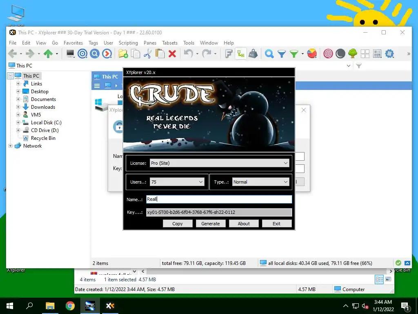Open the License dropdown showing Pro (Site)
The image size is (418, 314).
pos(219,163)
